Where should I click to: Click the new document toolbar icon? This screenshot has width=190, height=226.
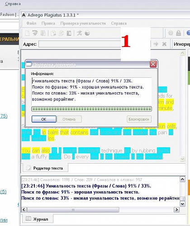27,33
